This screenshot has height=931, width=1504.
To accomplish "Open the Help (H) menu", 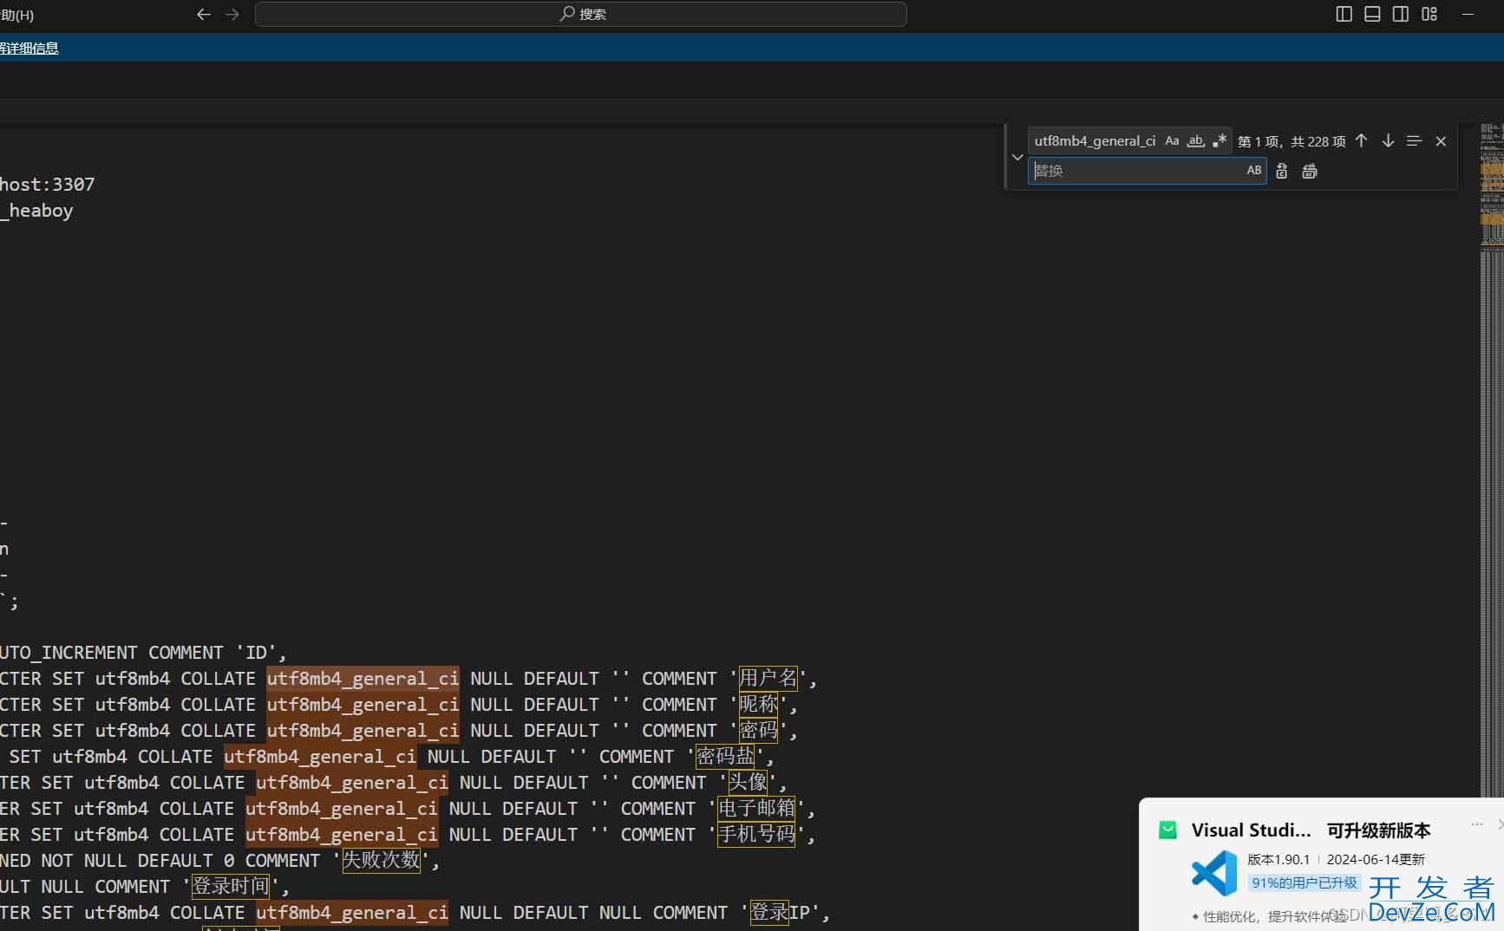I will tap(17, 15).
